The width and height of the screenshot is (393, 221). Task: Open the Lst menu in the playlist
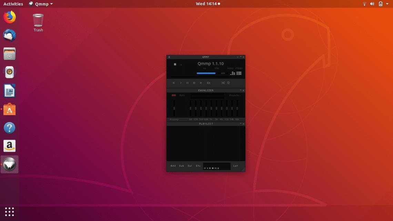(236, 166)
